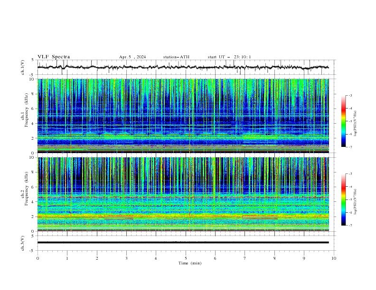Click the "ch.3(V)" waveform axis label
The width and height of the screenshot is (376, 290).
pos(23,243)
